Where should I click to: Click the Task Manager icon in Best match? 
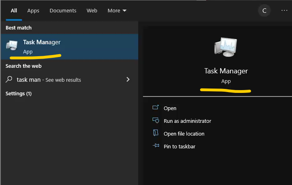(12, 46)
